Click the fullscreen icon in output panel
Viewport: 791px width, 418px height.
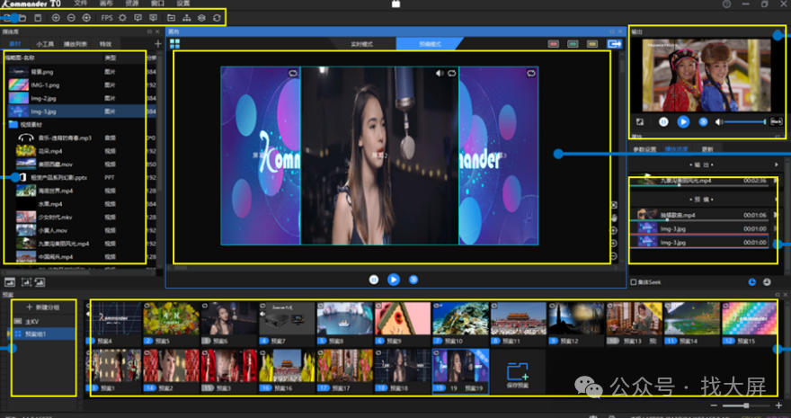[x=640, y=122]
